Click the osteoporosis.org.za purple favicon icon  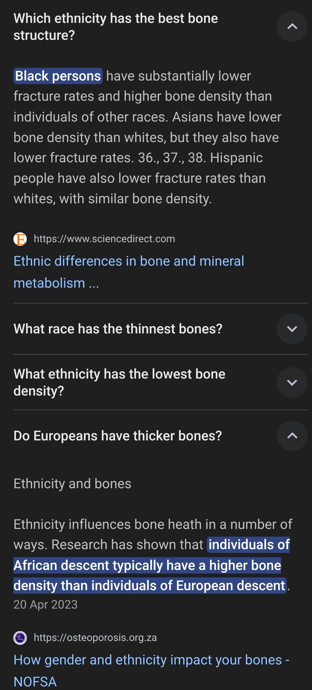tap(20, 638)
